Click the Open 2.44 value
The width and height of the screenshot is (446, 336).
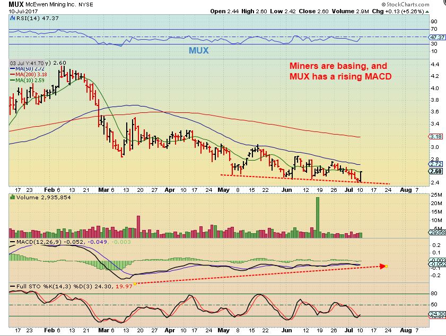(225, 11)
